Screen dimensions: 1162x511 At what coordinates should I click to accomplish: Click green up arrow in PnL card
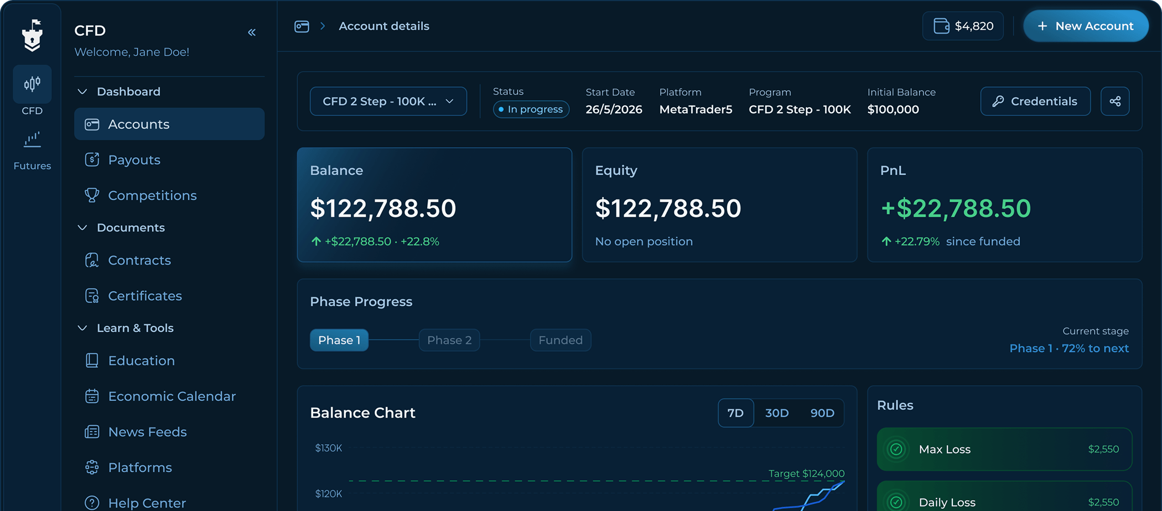(886, 241)
